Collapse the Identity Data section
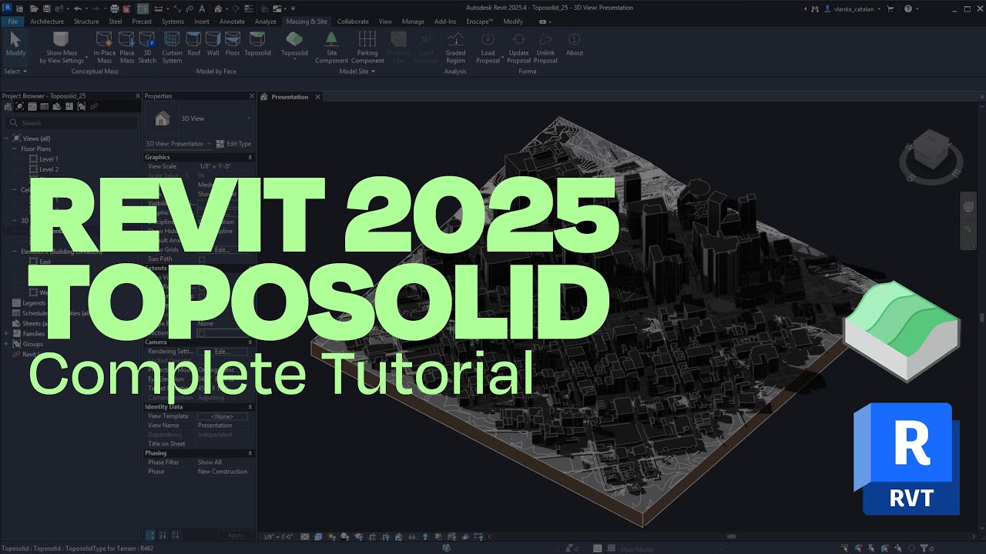The height and width of the screenshot is (554, 986). coord(250,406)
